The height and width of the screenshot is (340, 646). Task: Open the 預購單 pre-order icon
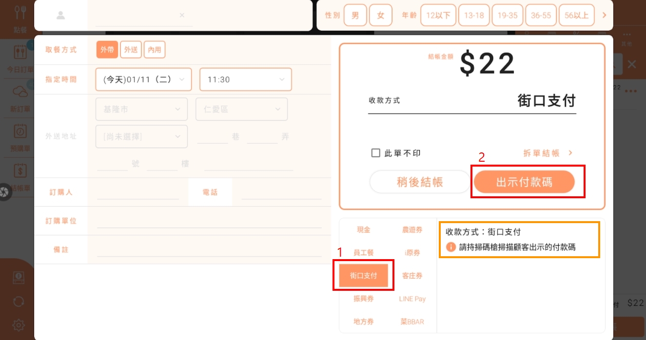point(20,132)
